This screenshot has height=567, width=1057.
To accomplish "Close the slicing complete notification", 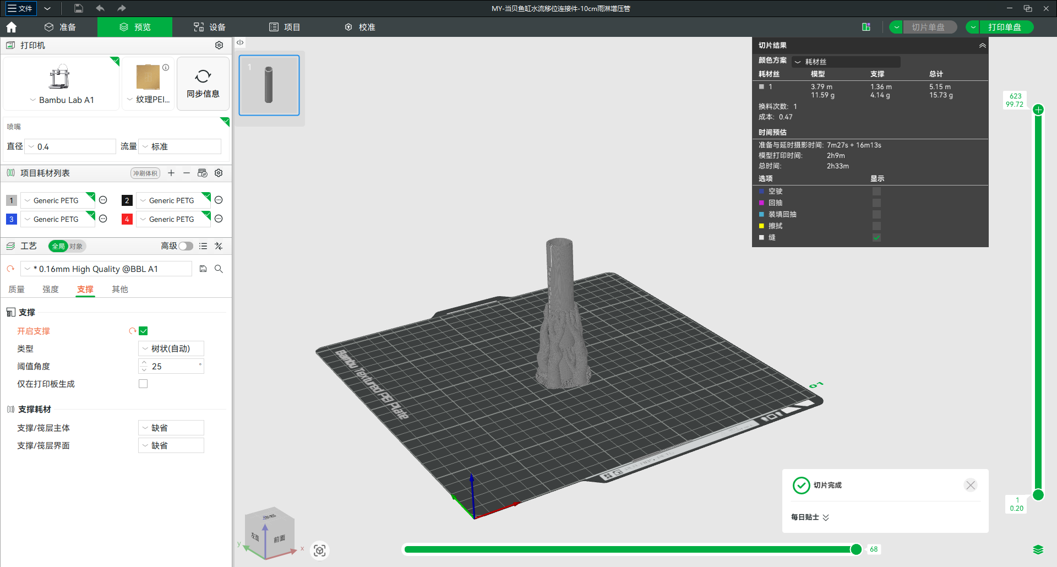I will point(971,485).
